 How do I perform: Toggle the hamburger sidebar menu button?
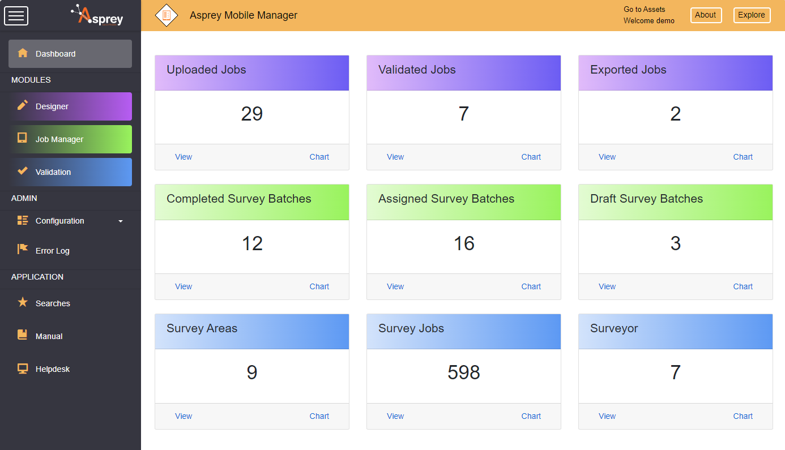(16, 15)
